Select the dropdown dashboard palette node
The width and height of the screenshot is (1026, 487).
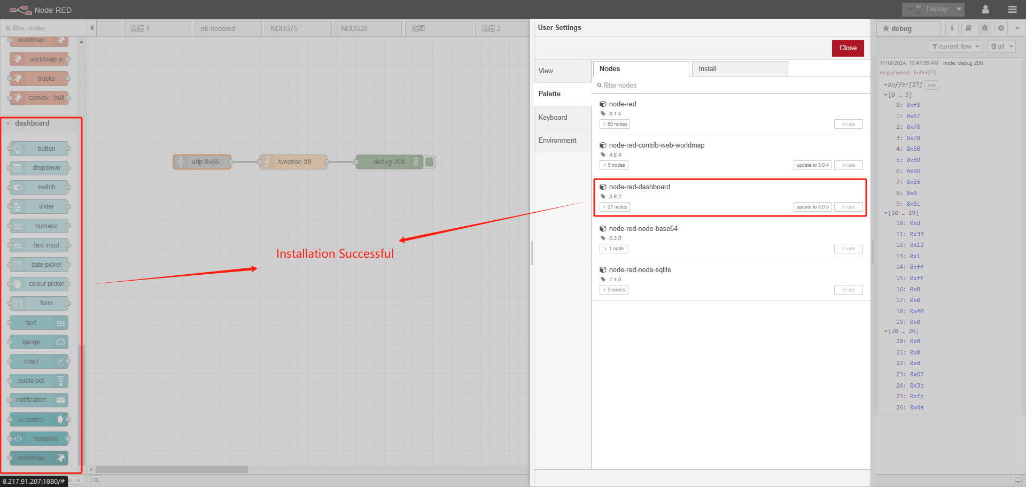pos(39,168)
